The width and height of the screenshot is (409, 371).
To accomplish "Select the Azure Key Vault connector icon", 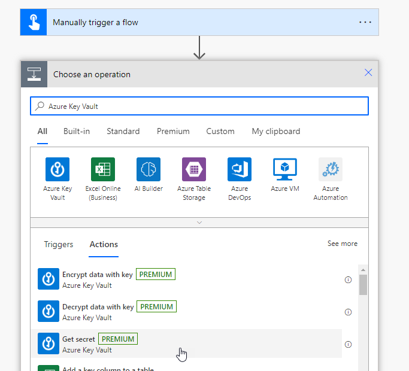I will click(x=57, y=169).
